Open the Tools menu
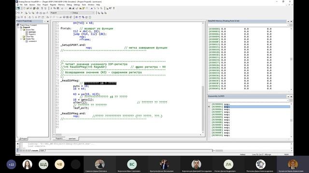This screenshot has width=309, height=173. click(84, 5)
